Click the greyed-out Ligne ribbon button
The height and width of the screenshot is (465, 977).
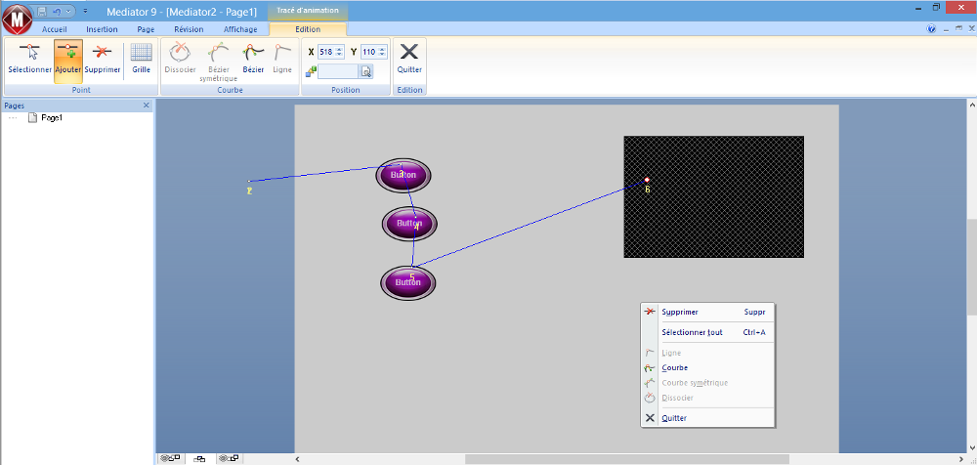click(x=282, y=59)
